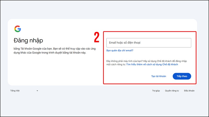
Task: Click the Google "G" logo
Action: pyautogui.click(x=18, y=29)
